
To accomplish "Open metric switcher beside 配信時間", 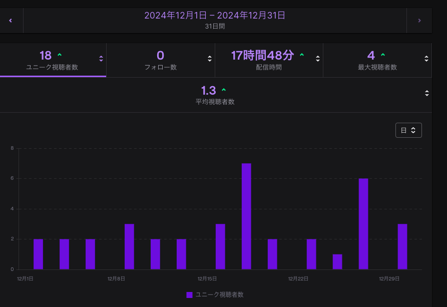I will 318,59.
